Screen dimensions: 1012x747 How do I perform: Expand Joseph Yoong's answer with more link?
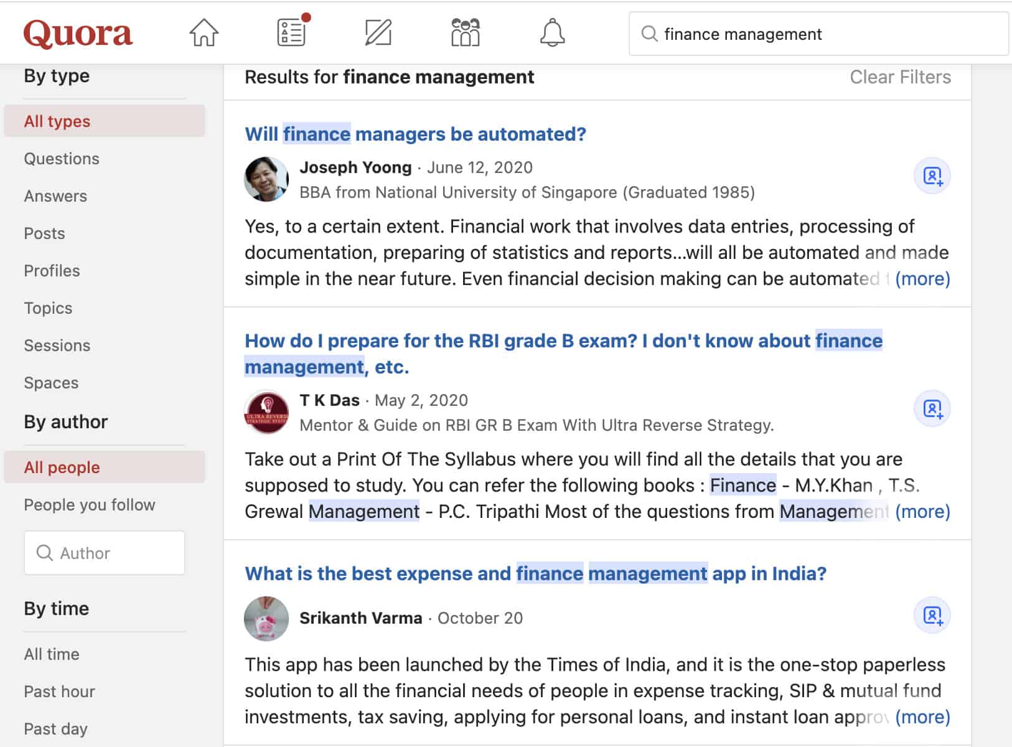924,279
